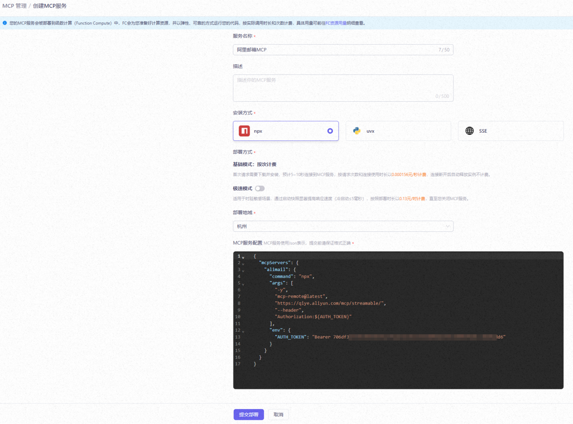Click the SSE globe icon
The image size is (573, 424).
(x=469, y=131)
